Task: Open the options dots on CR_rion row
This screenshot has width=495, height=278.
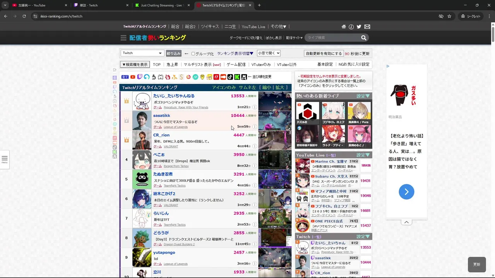Action: pyautogui.click(x=254, y=146)
